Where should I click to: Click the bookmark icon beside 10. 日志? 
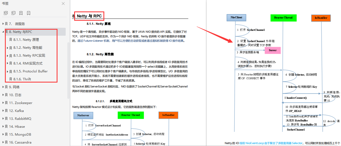click(6, 95)
